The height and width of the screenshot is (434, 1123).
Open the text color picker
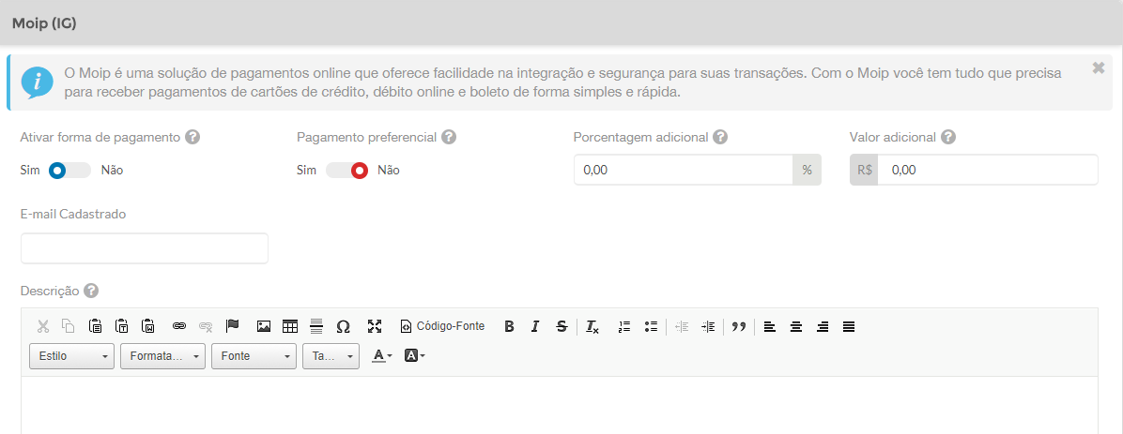(x=382, y=355)
